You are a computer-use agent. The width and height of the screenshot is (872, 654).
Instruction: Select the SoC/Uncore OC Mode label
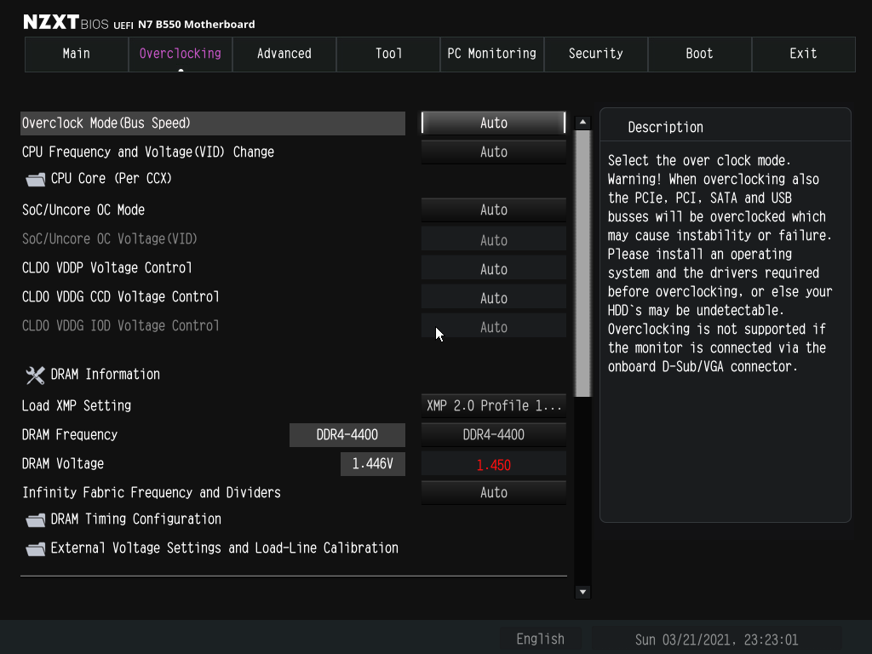(x=83, y=209)
